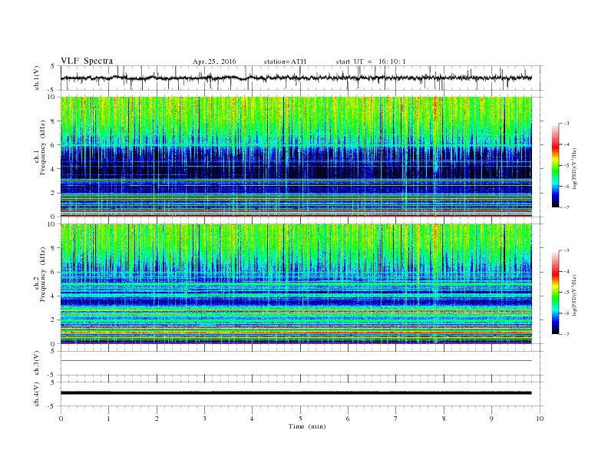Screen dimensions: 608x470
Task: Click the ch.1 "Frequency (kHz)" axis label
Action: [43, 147]
